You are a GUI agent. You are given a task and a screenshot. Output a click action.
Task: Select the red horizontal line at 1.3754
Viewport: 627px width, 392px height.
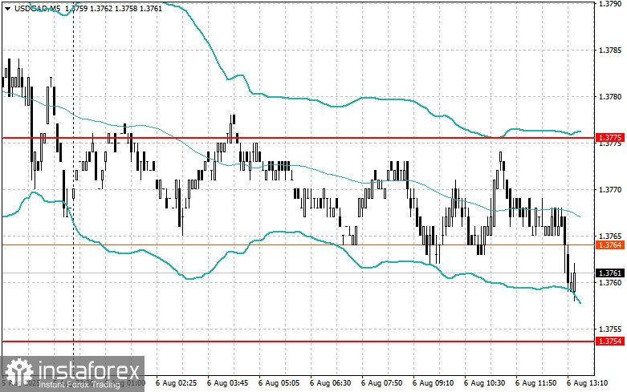click(298, 341)
